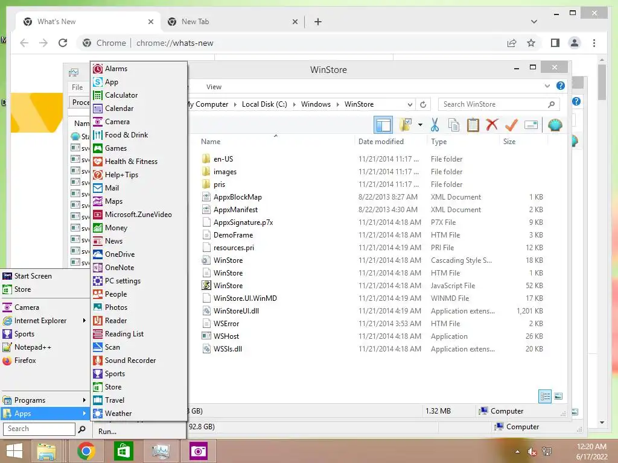Expand the Programs submenu

tap(84, 400)
